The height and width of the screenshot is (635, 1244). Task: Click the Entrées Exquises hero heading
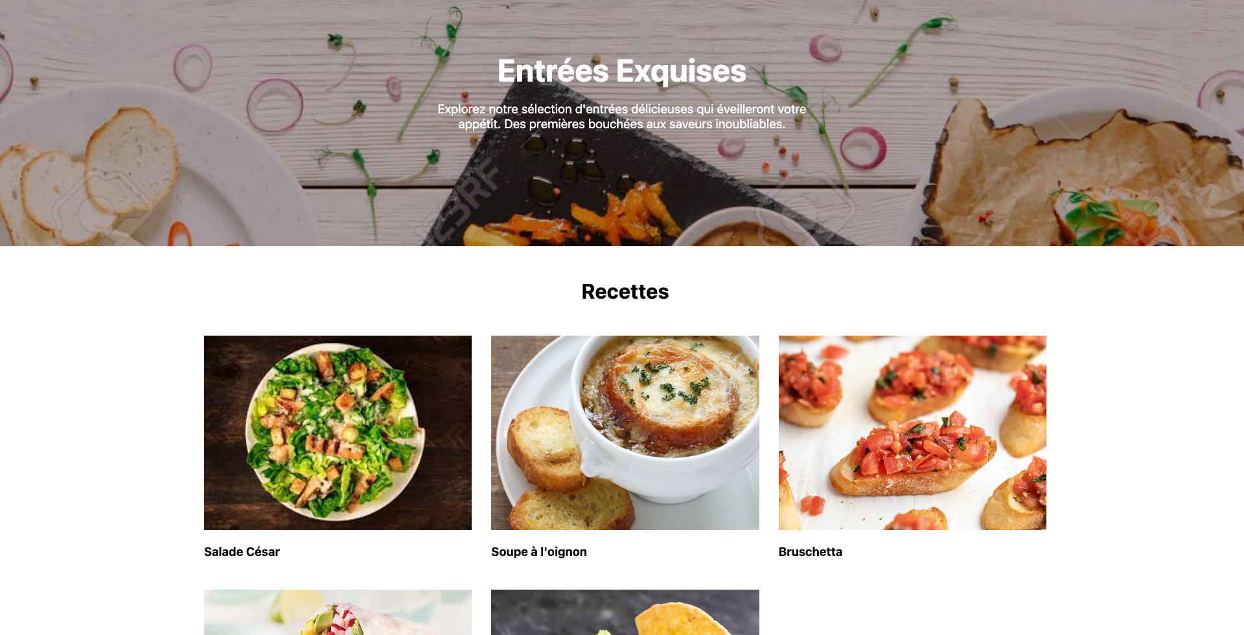point(622,71)
